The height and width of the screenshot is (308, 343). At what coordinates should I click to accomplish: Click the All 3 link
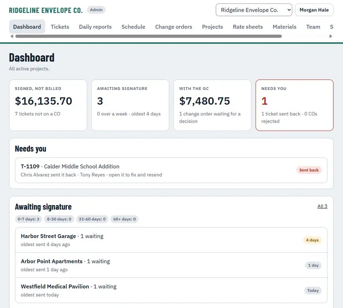tap(322, 206)
